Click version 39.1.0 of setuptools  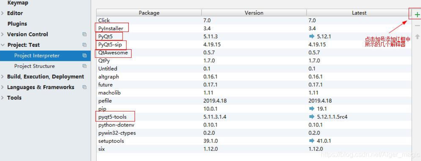tap(211, 141)
